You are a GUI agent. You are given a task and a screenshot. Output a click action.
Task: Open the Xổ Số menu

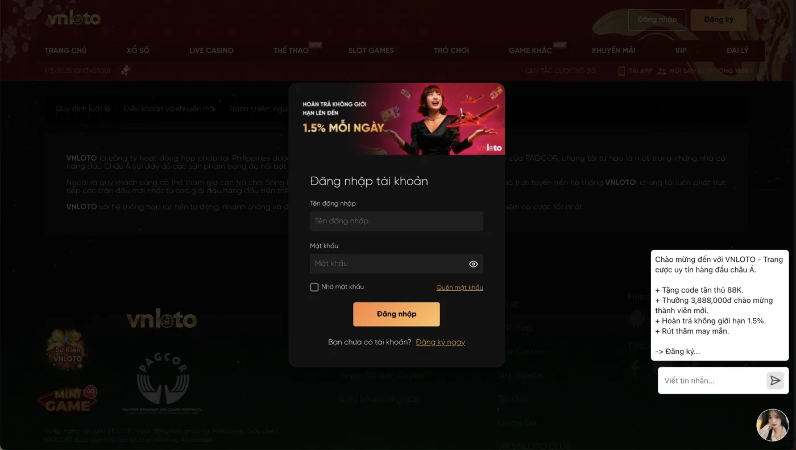tap(138, 50)
